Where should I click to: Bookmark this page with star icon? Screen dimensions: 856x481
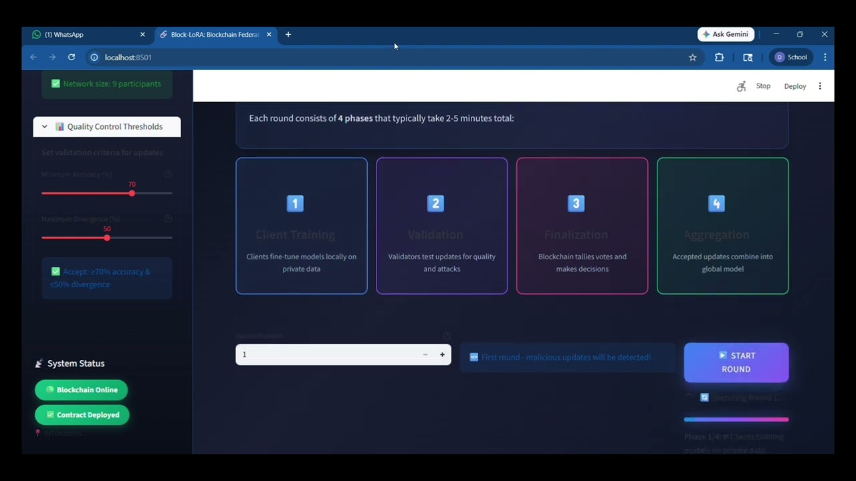point(693,57)
